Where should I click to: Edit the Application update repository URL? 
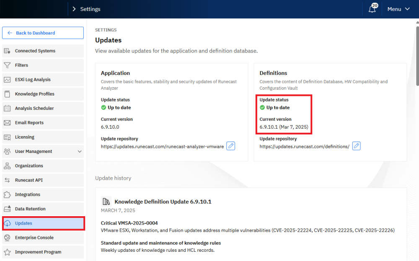pyautogui.click(x=230, y=146)
